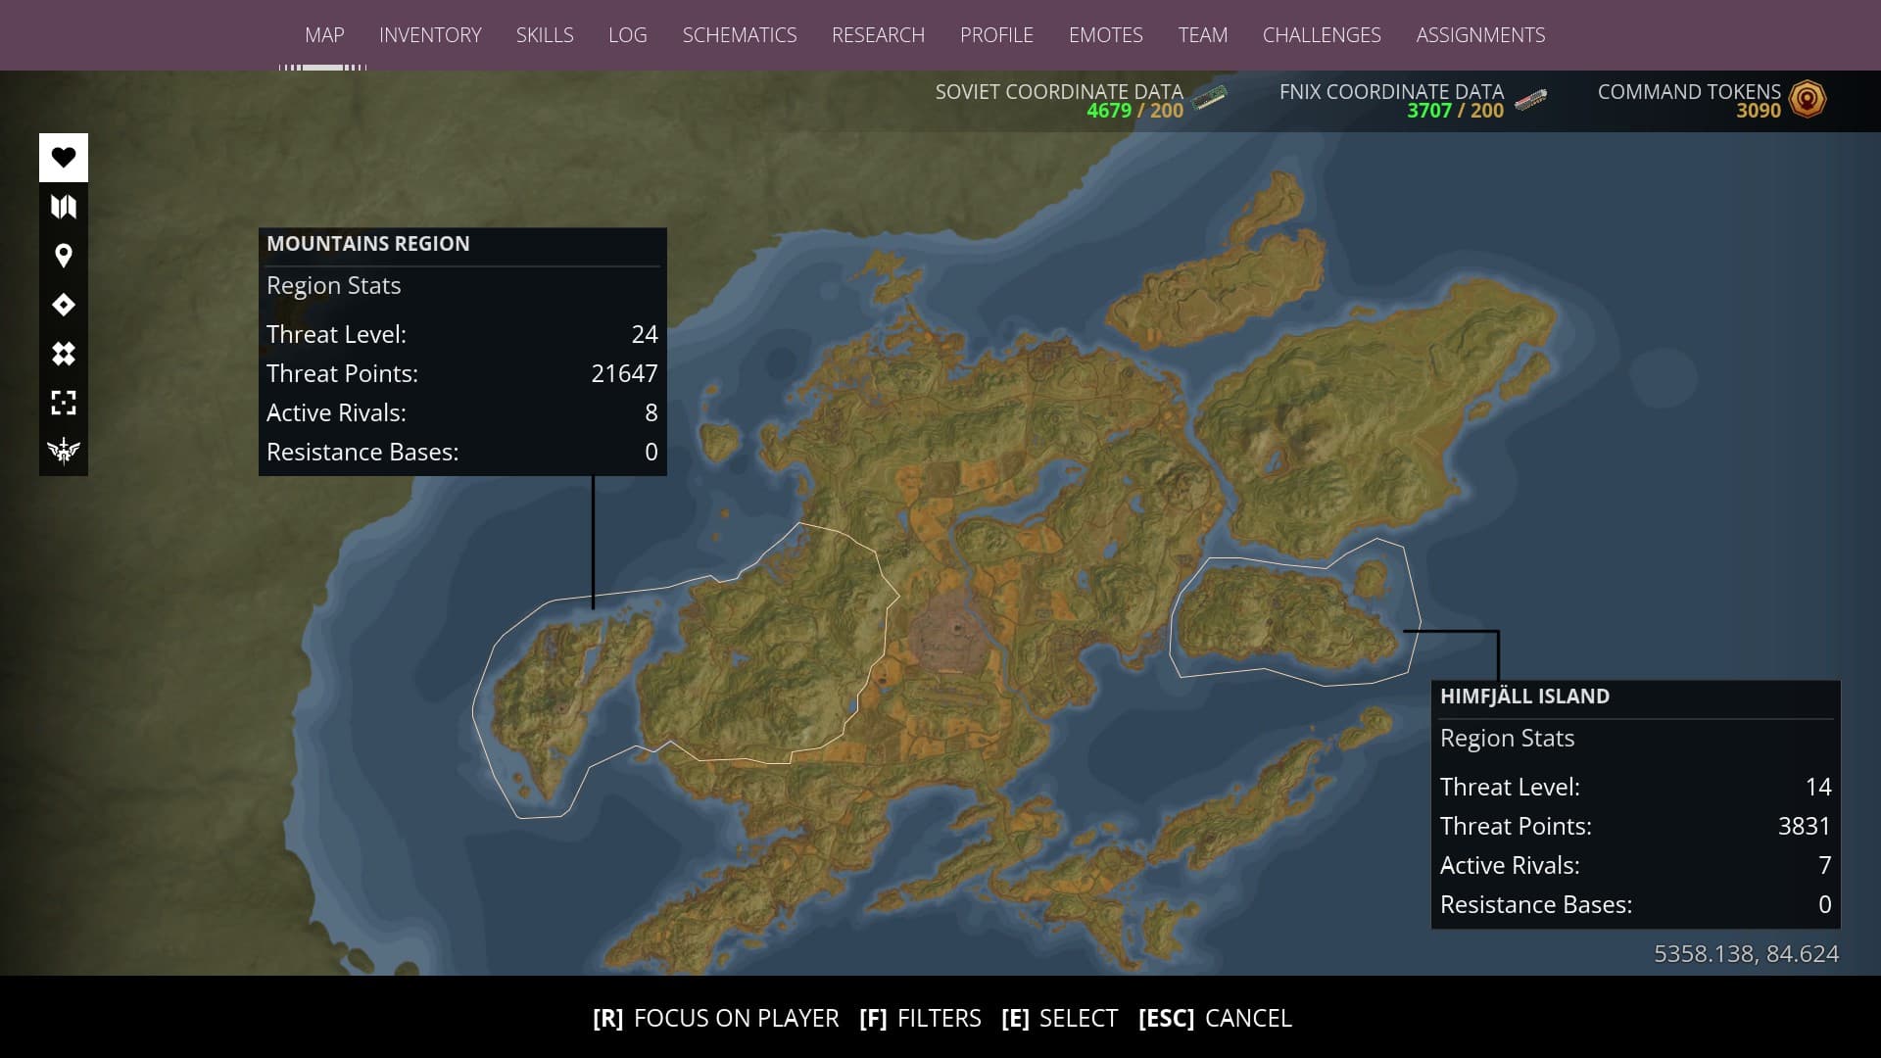Viewport: 1881px width, 1058px height.
Task: Click the FNIX Coordinate Data 3707 / 200 counter
Action: [x=1455, y=111]
